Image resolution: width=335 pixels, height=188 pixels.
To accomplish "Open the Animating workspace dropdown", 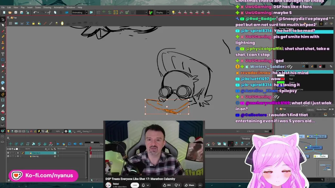I will [86, 12].
